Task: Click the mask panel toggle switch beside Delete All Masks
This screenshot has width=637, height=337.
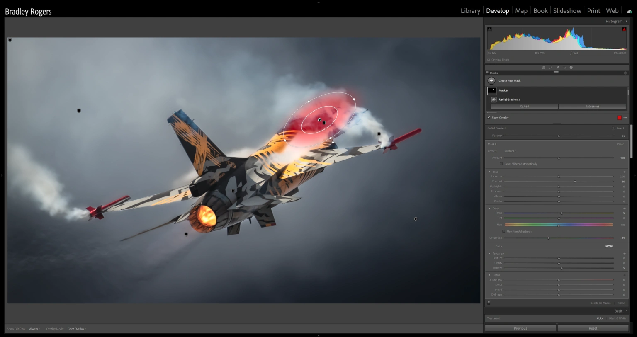Action: tap(489, 303)
